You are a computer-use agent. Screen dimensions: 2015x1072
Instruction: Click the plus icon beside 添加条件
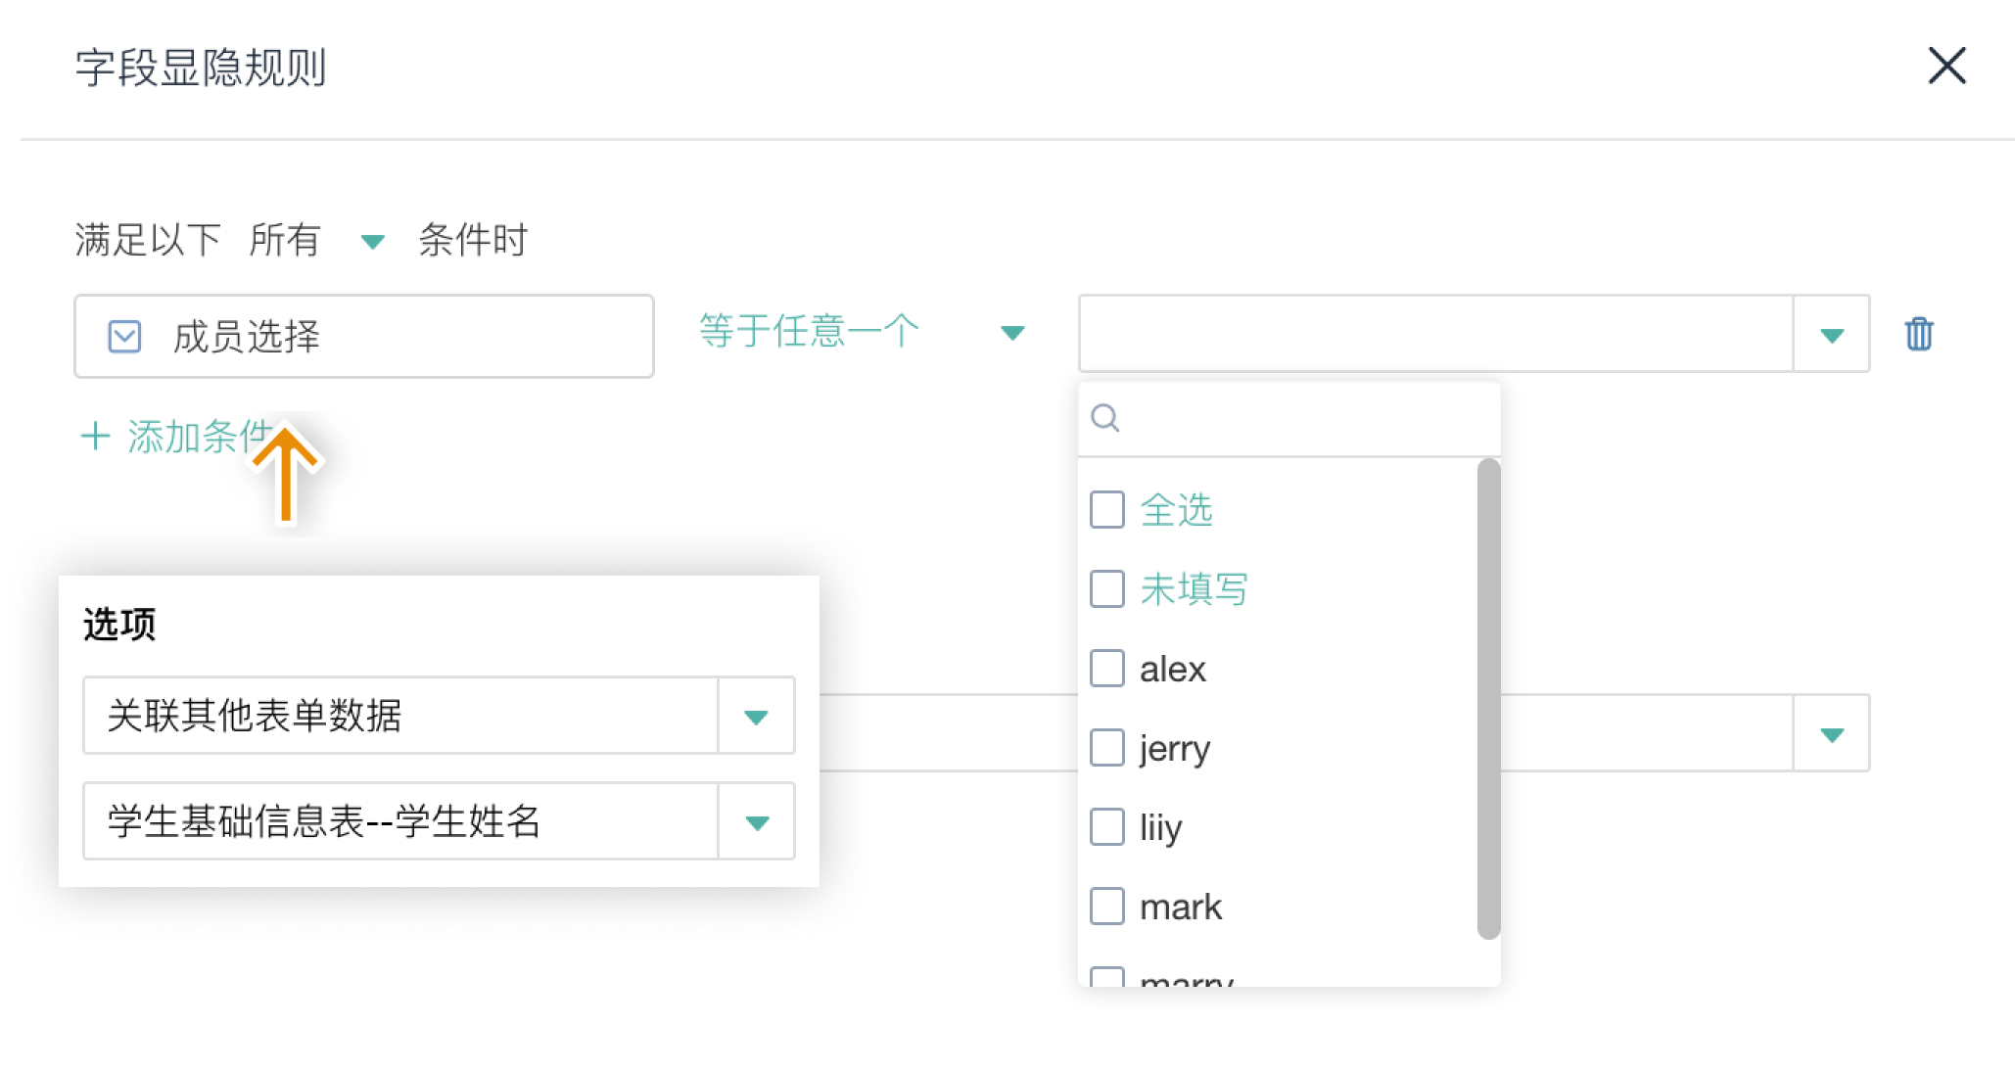coord(95,437)
